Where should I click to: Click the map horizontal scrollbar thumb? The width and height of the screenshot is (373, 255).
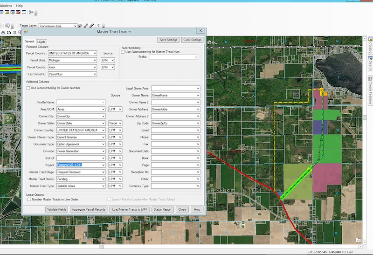102,247
